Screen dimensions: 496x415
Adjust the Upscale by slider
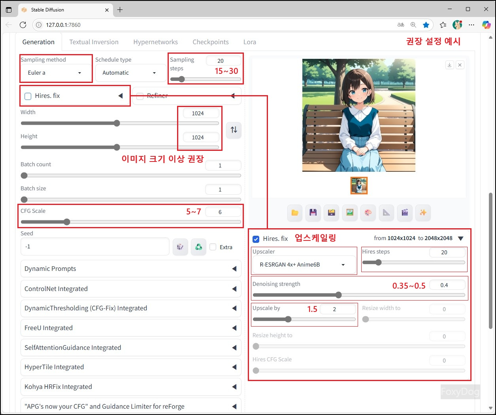304,319
